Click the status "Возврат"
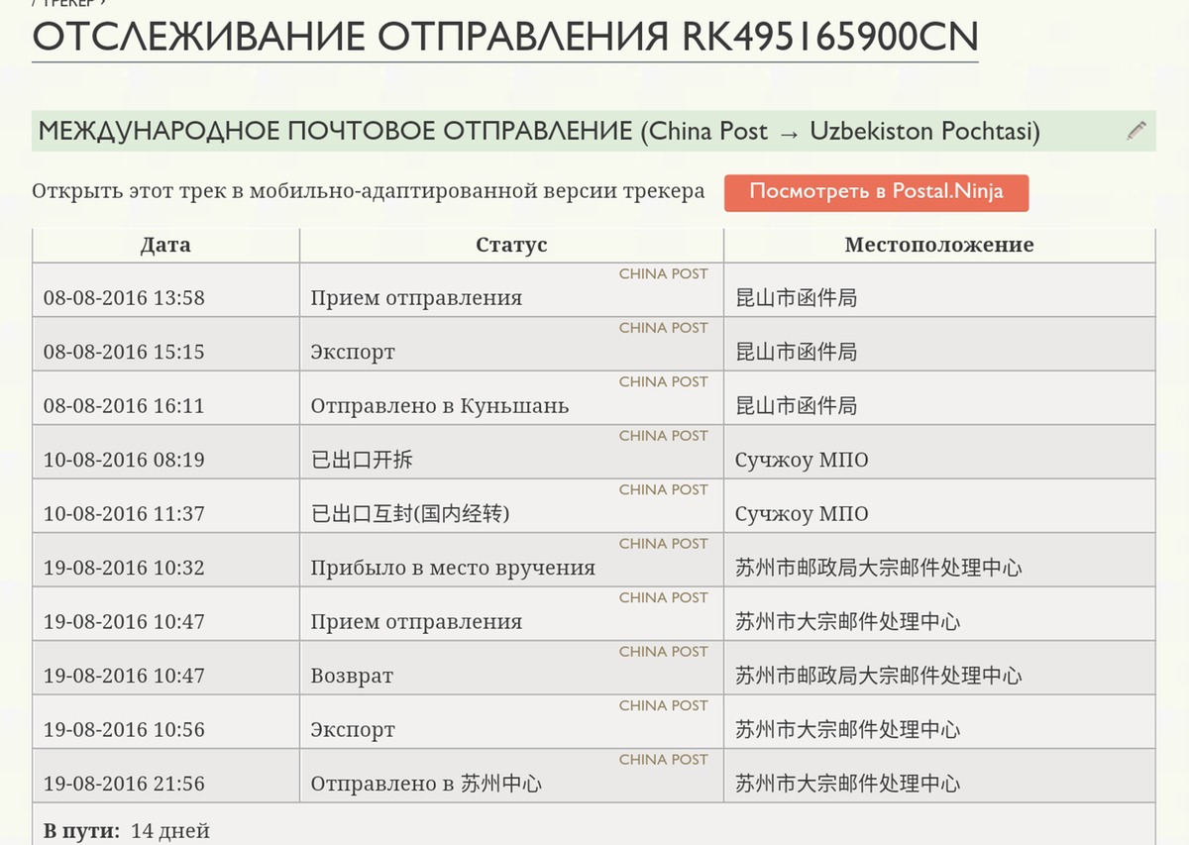This screenshot has height=845, width=1189. tap(352, 677)
